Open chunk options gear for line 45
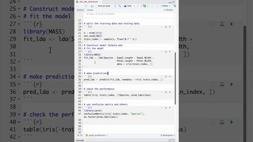Image resolution: width=253 pixels, height=142 pixels. tap(162, 108)
